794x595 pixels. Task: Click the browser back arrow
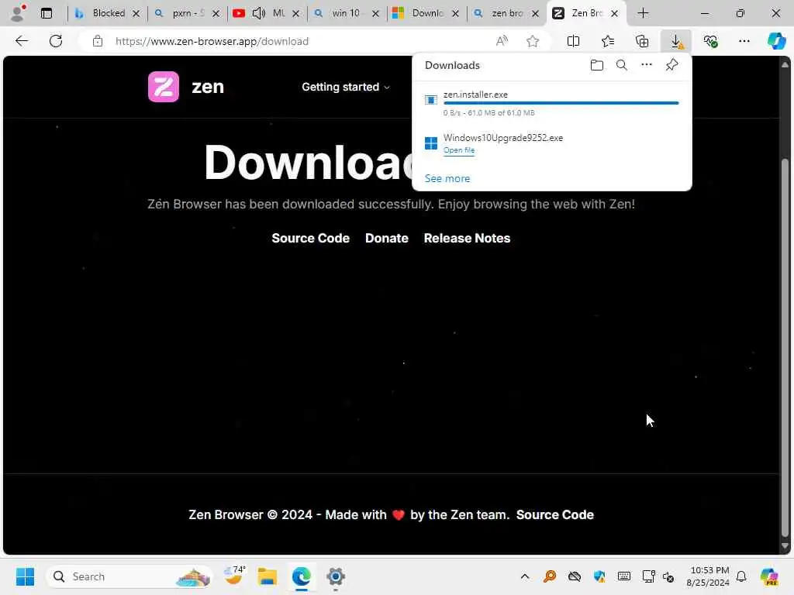tap(22, 41)
